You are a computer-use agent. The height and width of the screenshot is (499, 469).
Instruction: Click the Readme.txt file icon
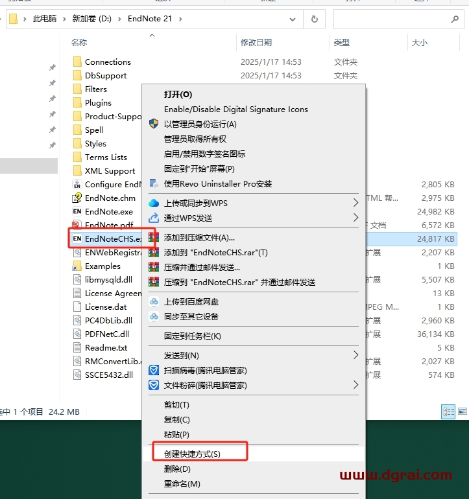pyautogui.click(x=77, y=347)
